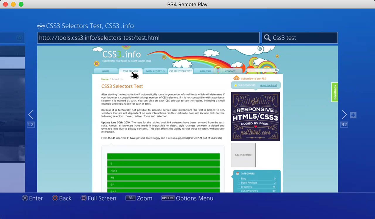Click the Advertise here? link

(269, 85)
